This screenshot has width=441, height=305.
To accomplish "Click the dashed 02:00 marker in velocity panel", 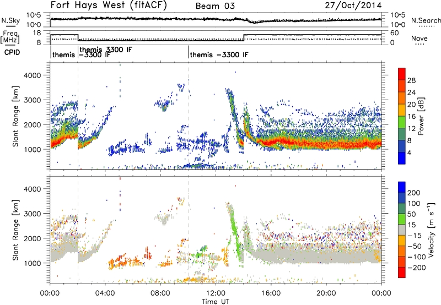I will 78,230.
